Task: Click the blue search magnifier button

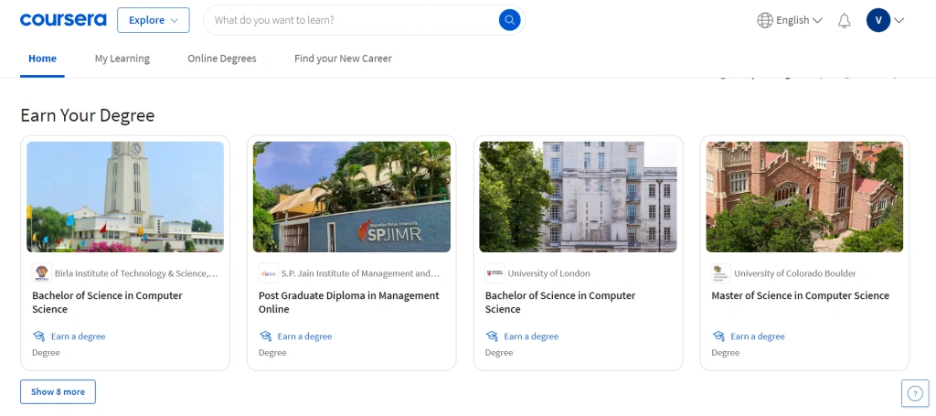Action: pyautogui.click(x=509, y=20)
